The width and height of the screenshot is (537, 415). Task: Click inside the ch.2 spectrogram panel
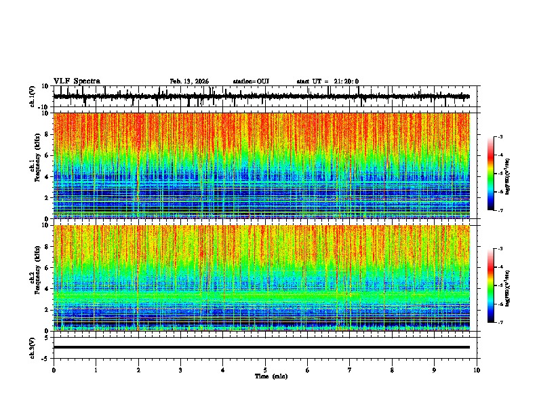click(262, 278)
